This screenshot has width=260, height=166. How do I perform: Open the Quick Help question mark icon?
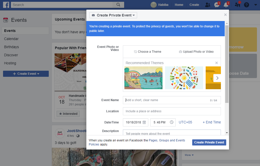(x=246, y=5)
